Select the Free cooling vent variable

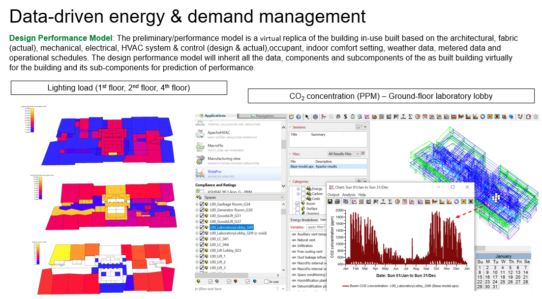click(310, 252)
